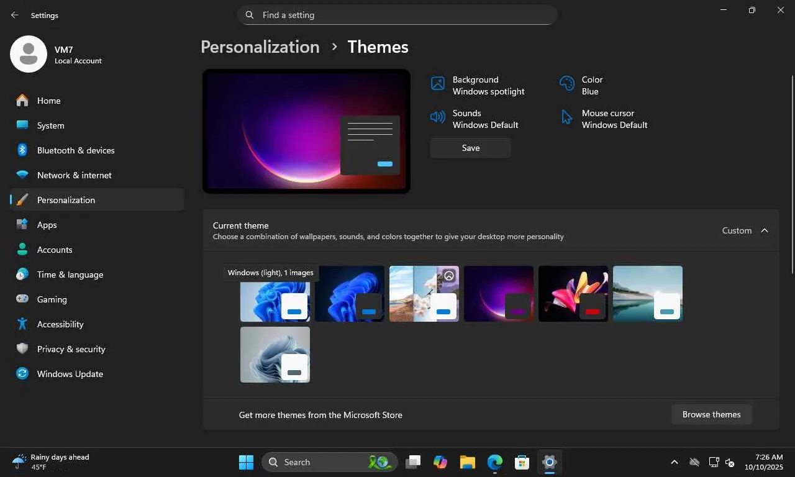Open the Windows Start menu
Screen dimensions: 795x477
[246, 462]
